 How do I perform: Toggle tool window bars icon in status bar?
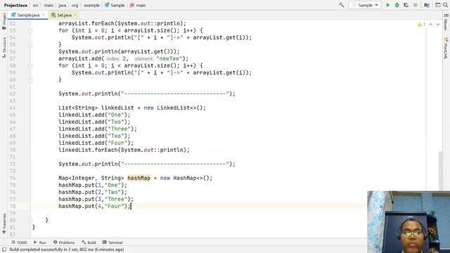coord(4,249)
